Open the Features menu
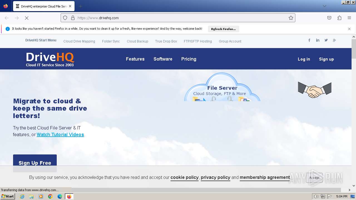Image resolution: width=356 pixels, height=200 pixels. (x=135, y=59)
